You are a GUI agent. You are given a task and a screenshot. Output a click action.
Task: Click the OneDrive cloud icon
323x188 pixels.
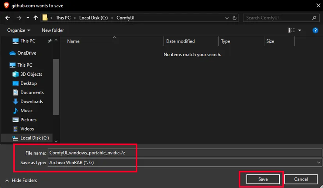coord(12,53)
